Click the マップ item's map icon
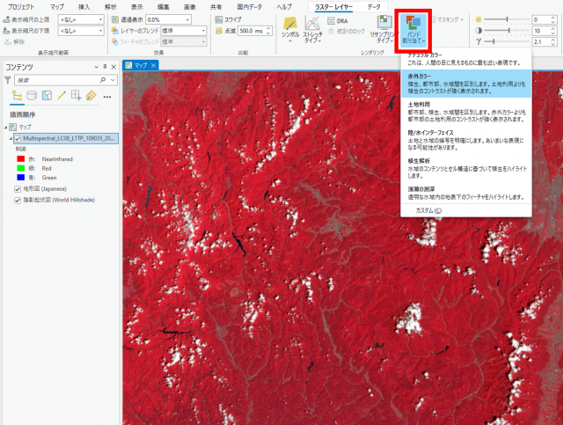The height and width of the screenshot is (425, 563). click(13, 127)
